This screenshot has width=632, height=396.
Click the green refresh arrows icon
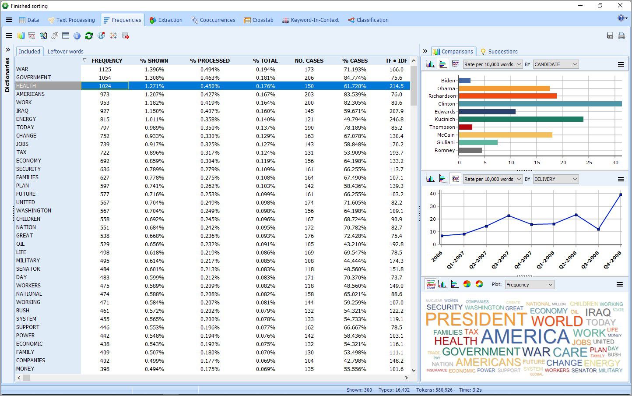click(x=89, y=36)
